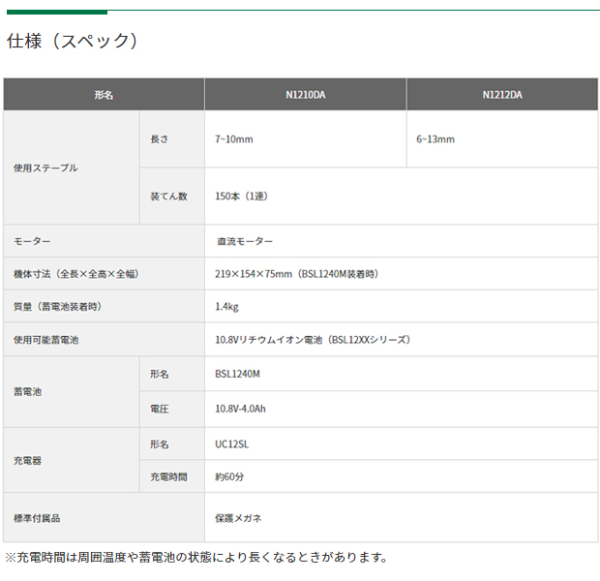The height and width of the screenshot is (581, 600).
Task: Click the 約60分 charging time value
Action: click(x=230, y=476)
